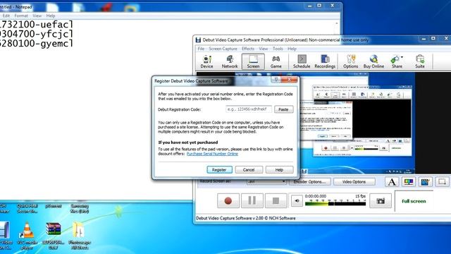Select the Device capture source icon
The image size is (451, 254).
(206, 61)
